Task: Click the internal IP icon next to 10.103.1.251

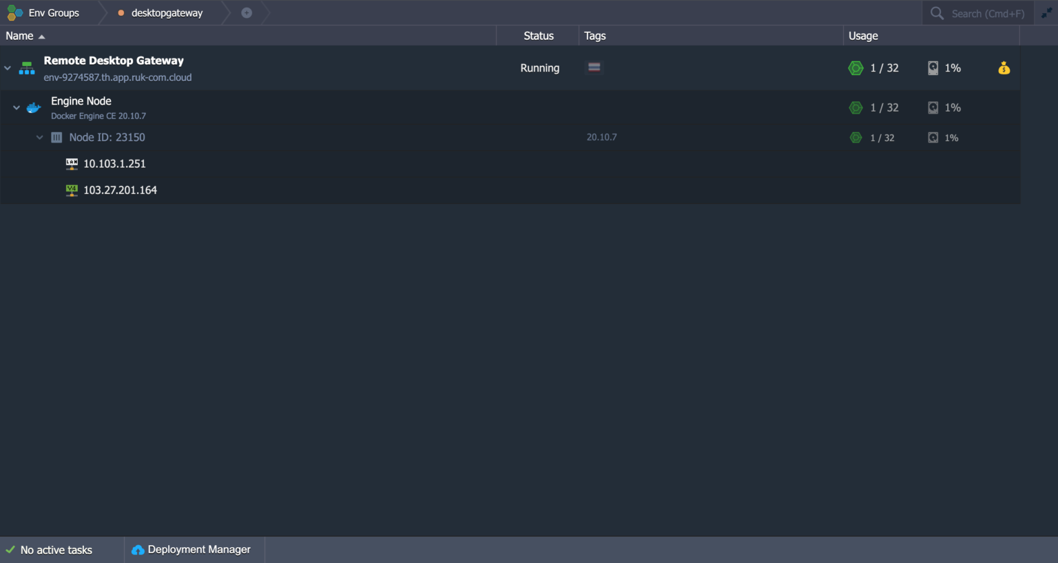Action: tap(72, 163)
